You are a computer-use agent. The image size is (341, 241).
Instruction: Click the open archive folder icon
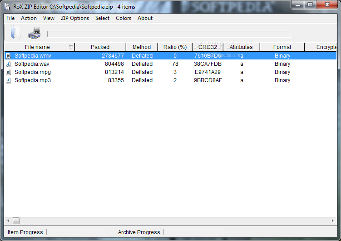[x=15, y=33]
